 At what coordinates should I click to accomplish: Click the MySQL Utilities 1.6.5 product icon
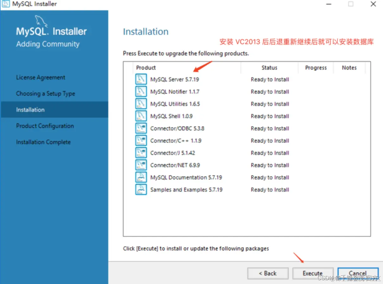(x=141, y=104)
